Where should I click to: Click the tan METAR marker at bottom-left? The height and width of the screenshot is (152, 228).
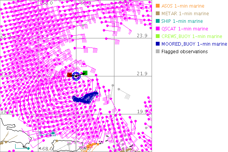(x=3, y=144)
